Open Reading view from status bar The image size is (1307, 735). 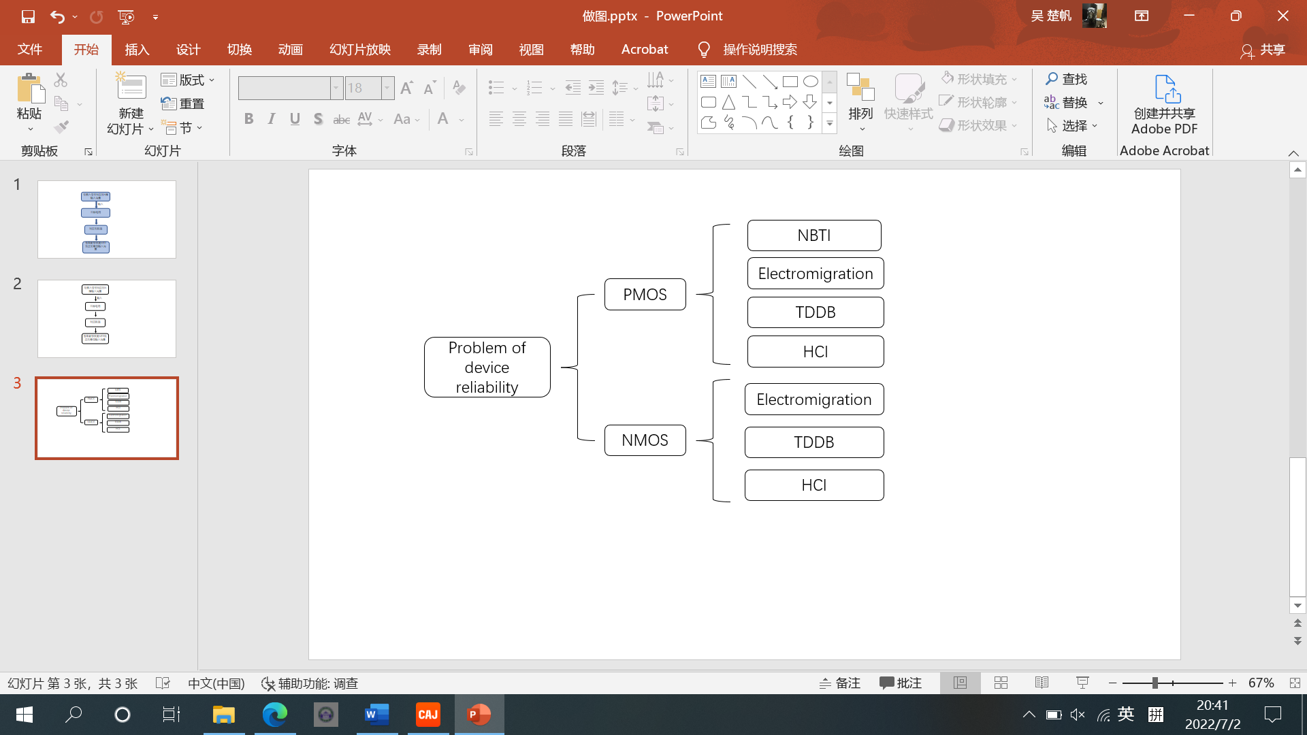1042,683
